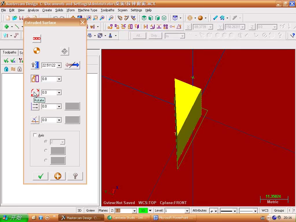This screenshot has width=296, height=222.
Task: Click the New file toolbar icon
Action: coord(8,18)
